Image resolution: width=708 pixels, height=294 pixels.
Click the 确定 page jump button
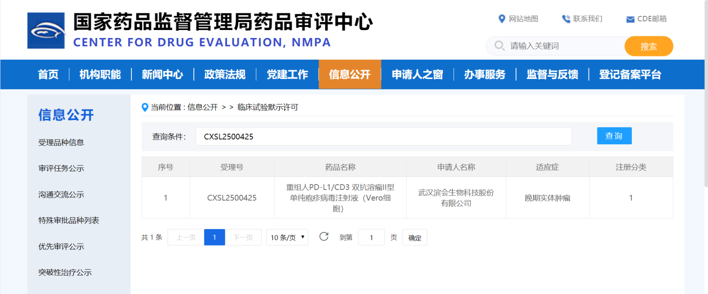[x=415, y=237]
